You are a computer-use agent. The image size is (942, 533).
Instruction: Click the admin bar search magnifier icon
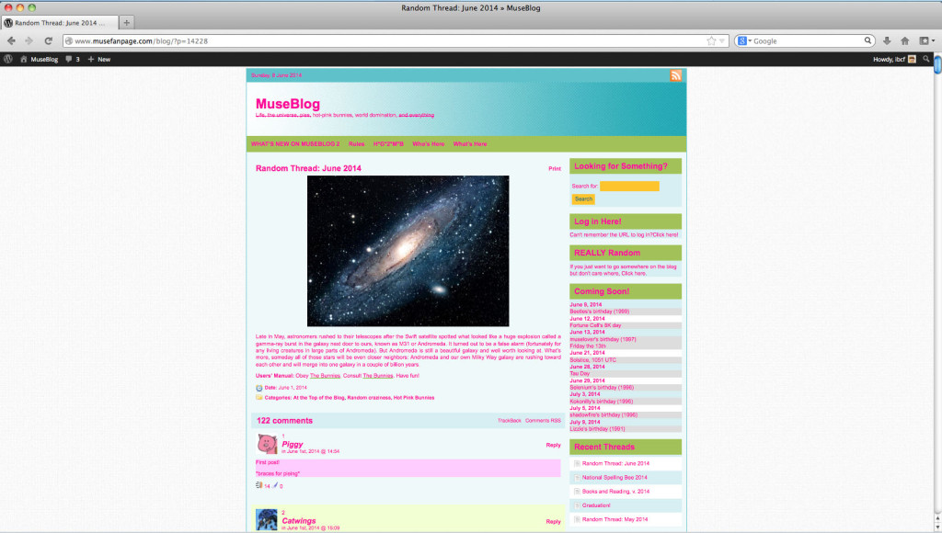click(925, 59)
